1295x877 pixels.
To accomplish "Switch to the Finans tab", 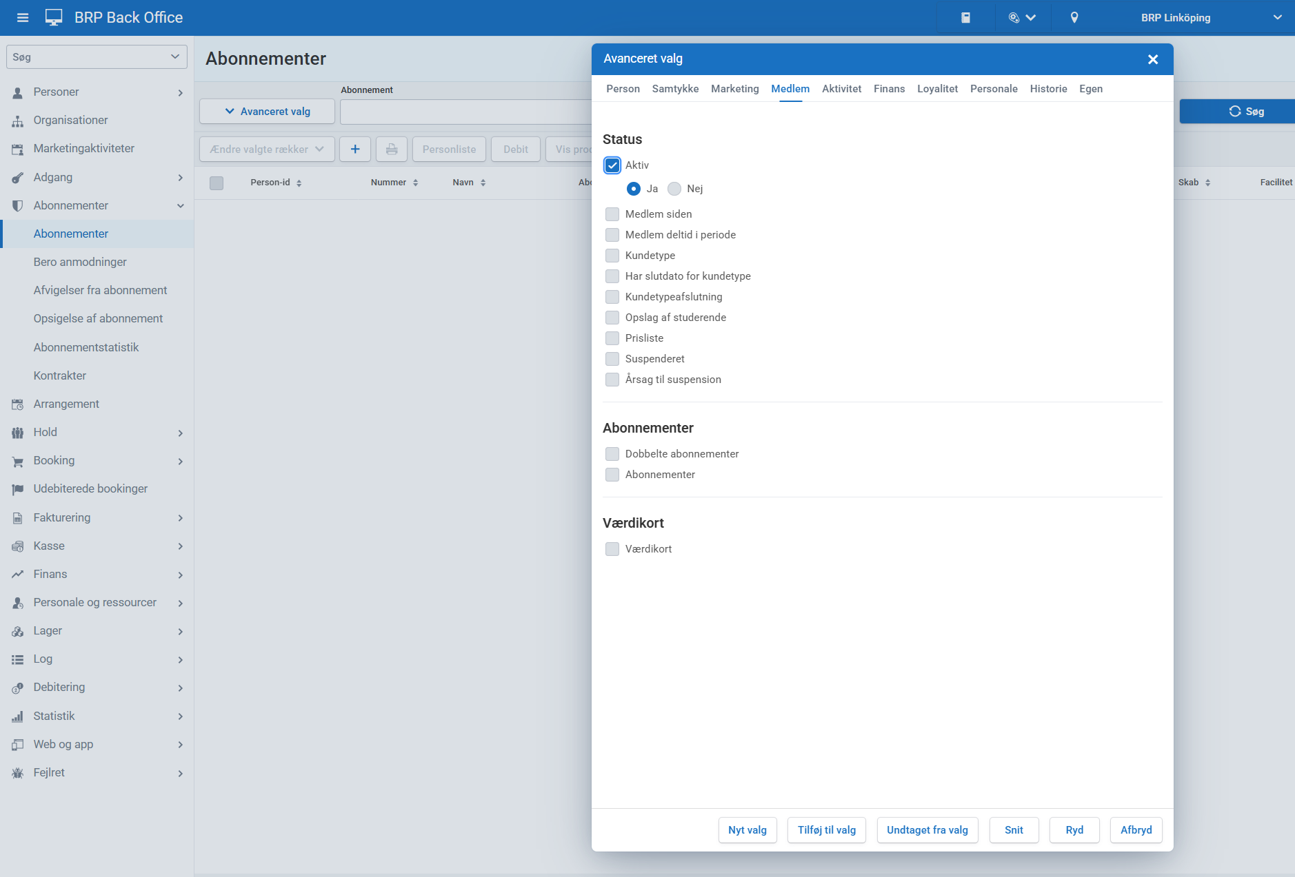I will point(889,89).
